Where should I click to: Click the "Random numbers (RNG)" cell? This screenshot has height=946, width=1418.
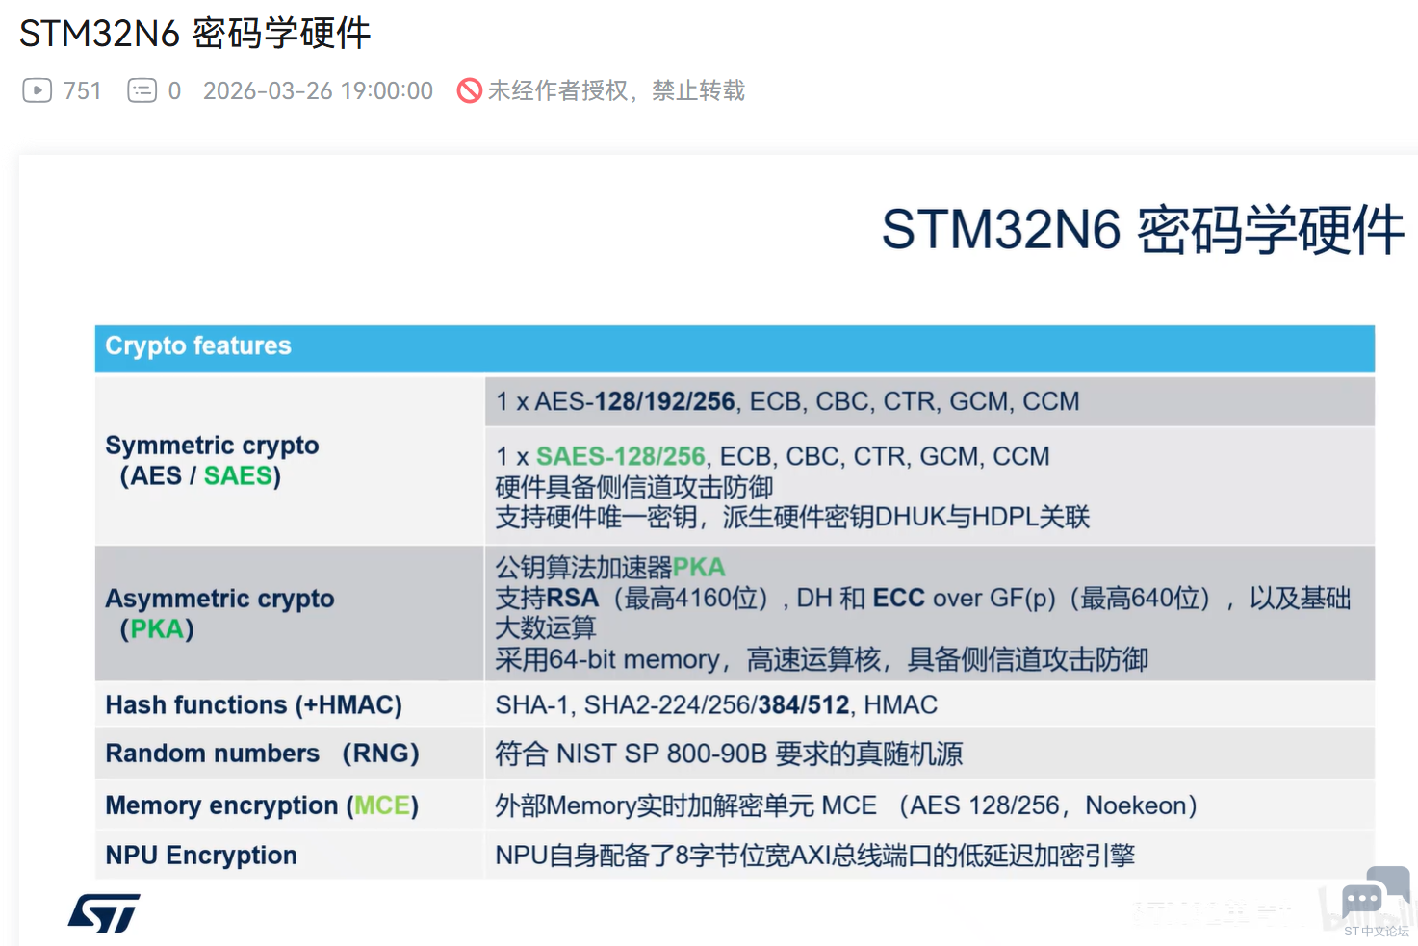(x=290, y=754)
